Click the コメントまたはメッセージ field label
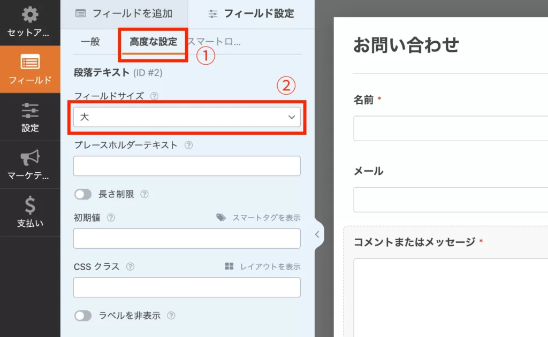The height and width of the screenshot is (337, 548). pos(415,242)
